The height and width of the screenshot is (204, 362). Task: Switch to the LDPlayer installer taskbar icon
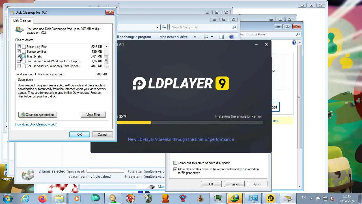click(x=270, y=198)
